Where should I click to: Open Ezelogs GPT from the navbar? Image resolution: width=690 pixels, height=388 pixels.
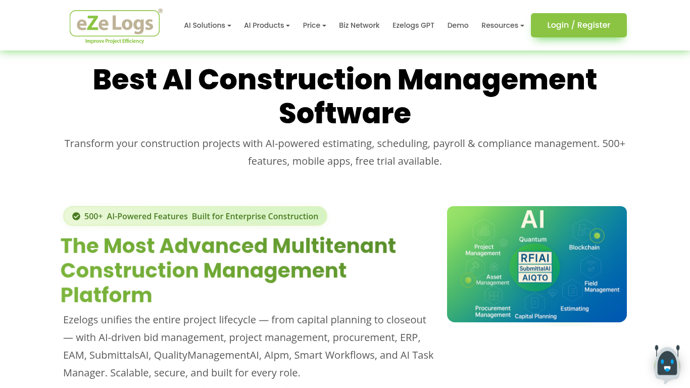pyautogui.click(x=413, y=25)
